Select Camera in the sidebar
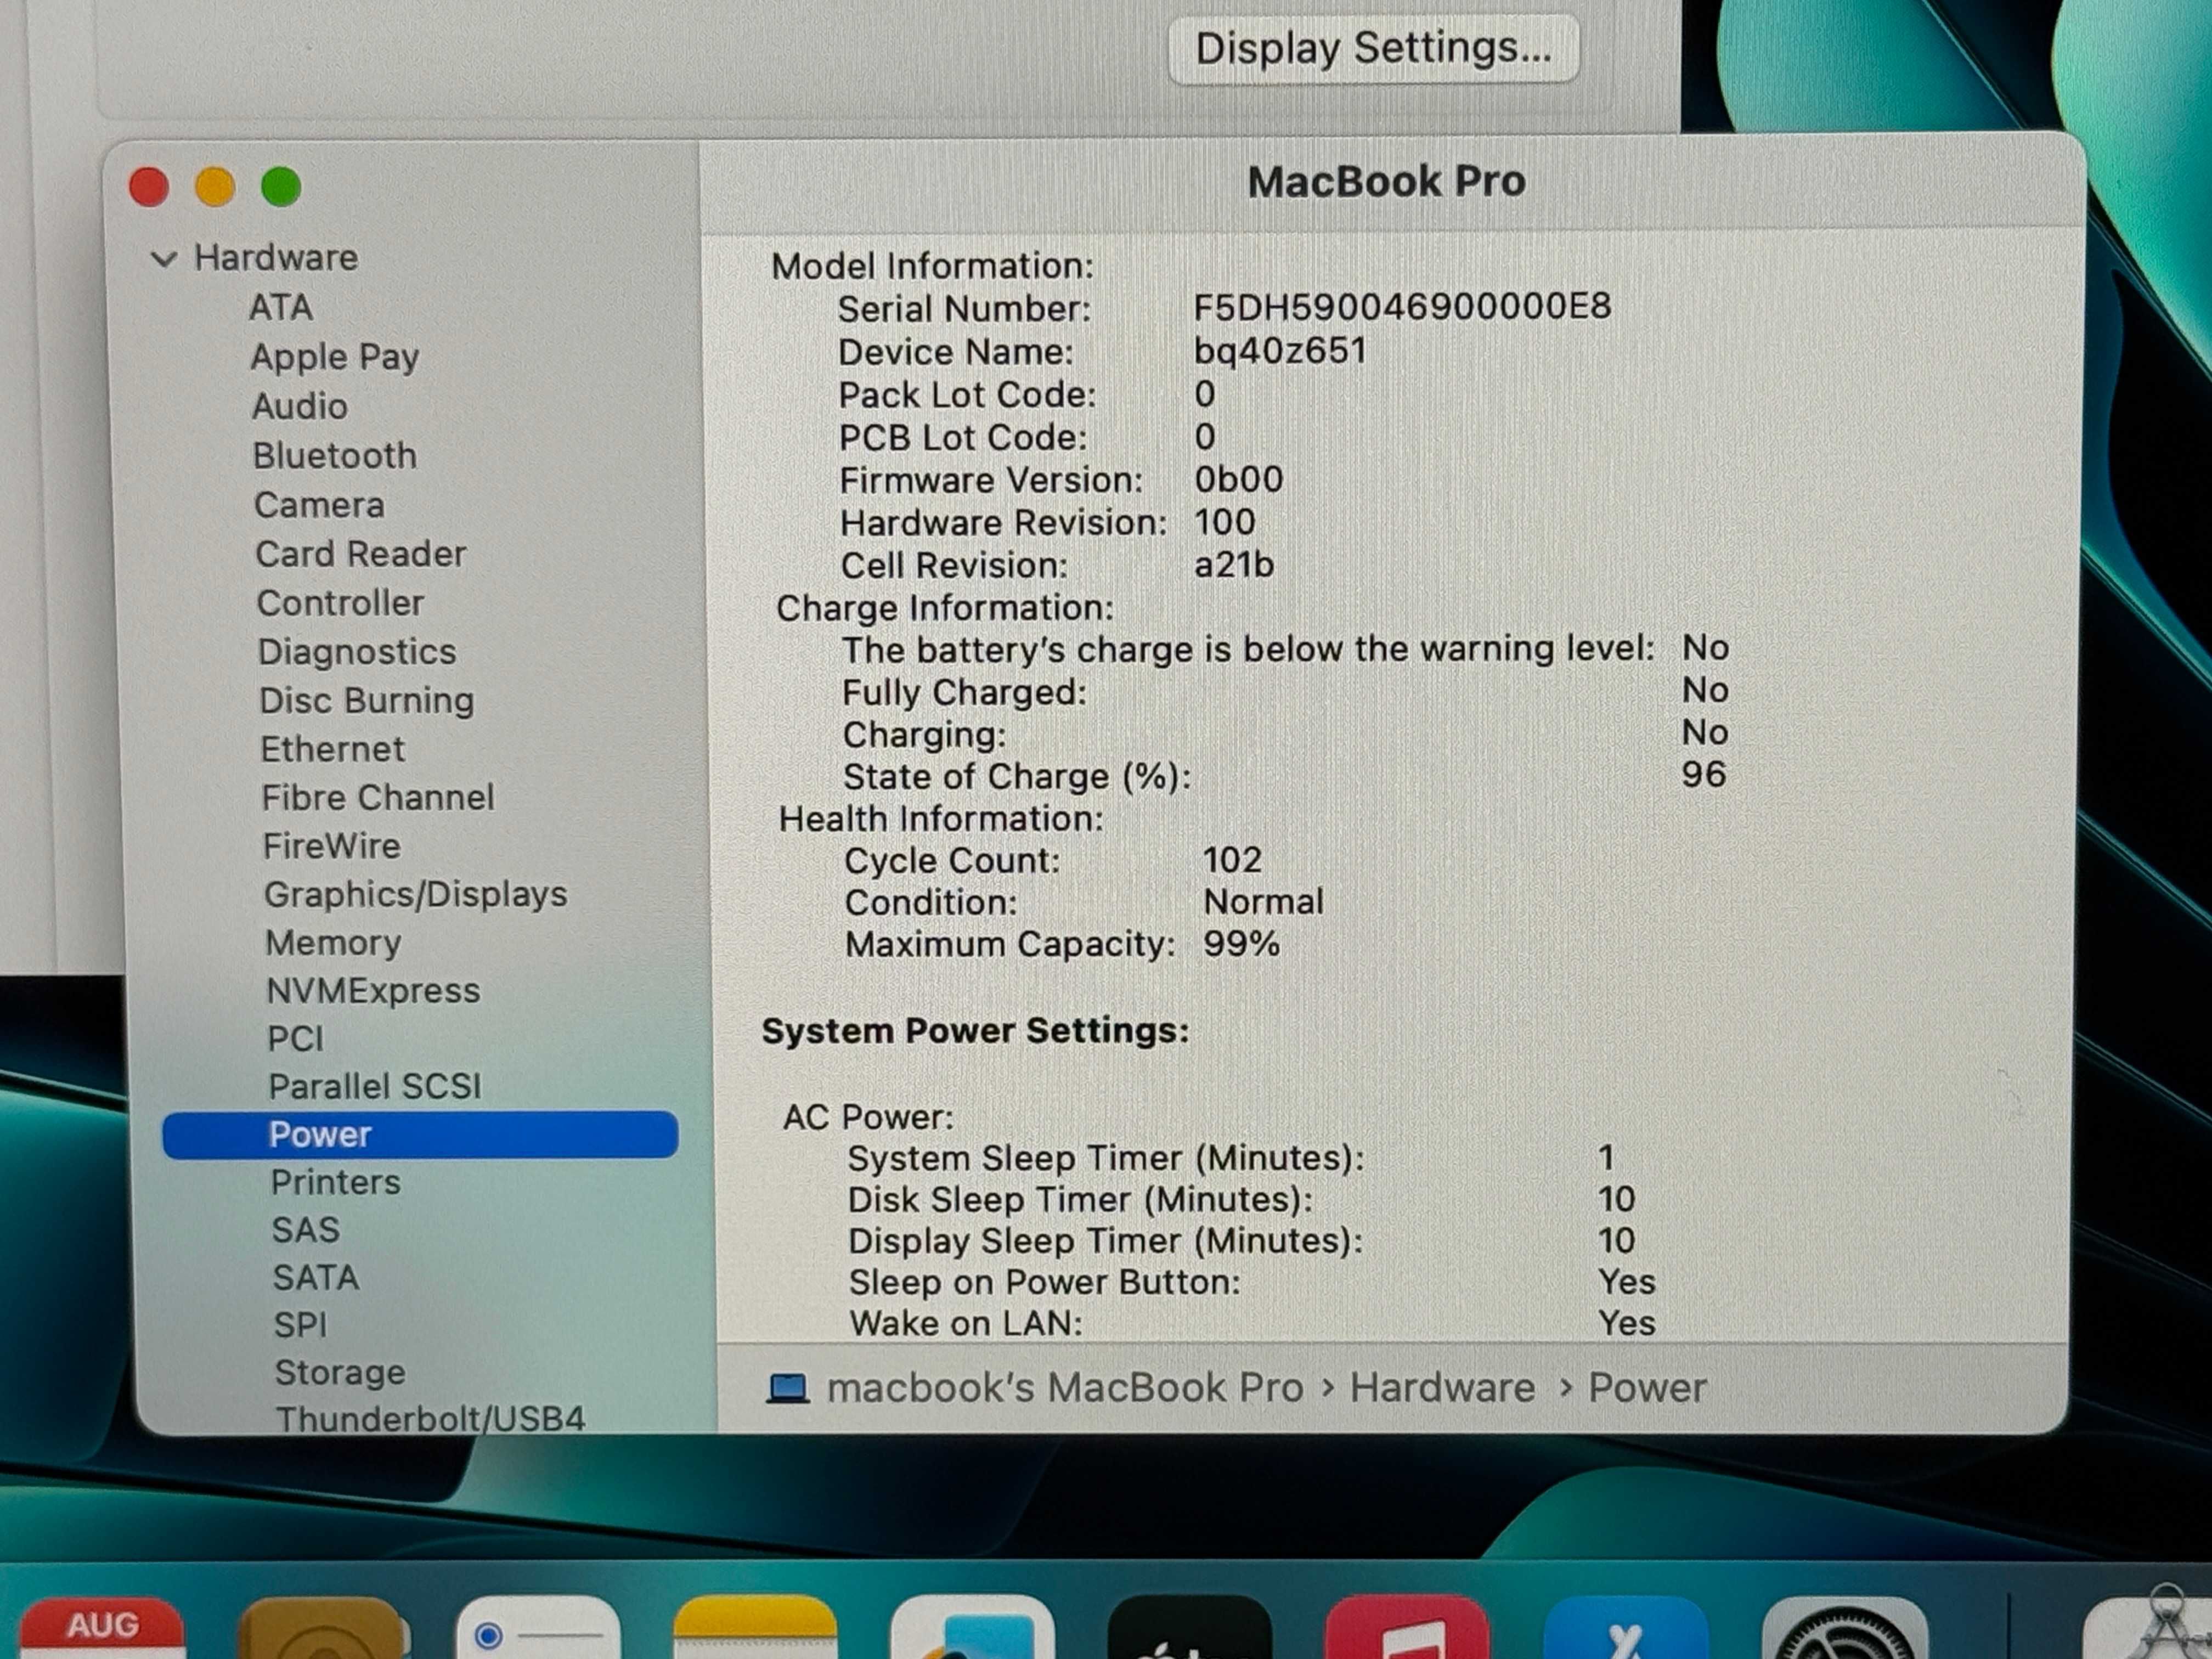The height and width of the screenshot is (1659, 2212). [x=319, y=505]
